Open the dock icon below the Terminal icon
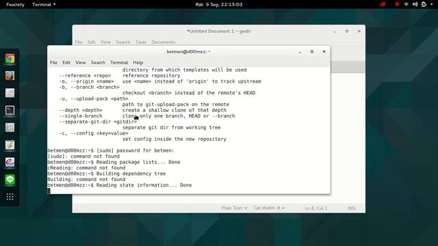Viewport: 438px width, 246px height. tap(10, 128)
